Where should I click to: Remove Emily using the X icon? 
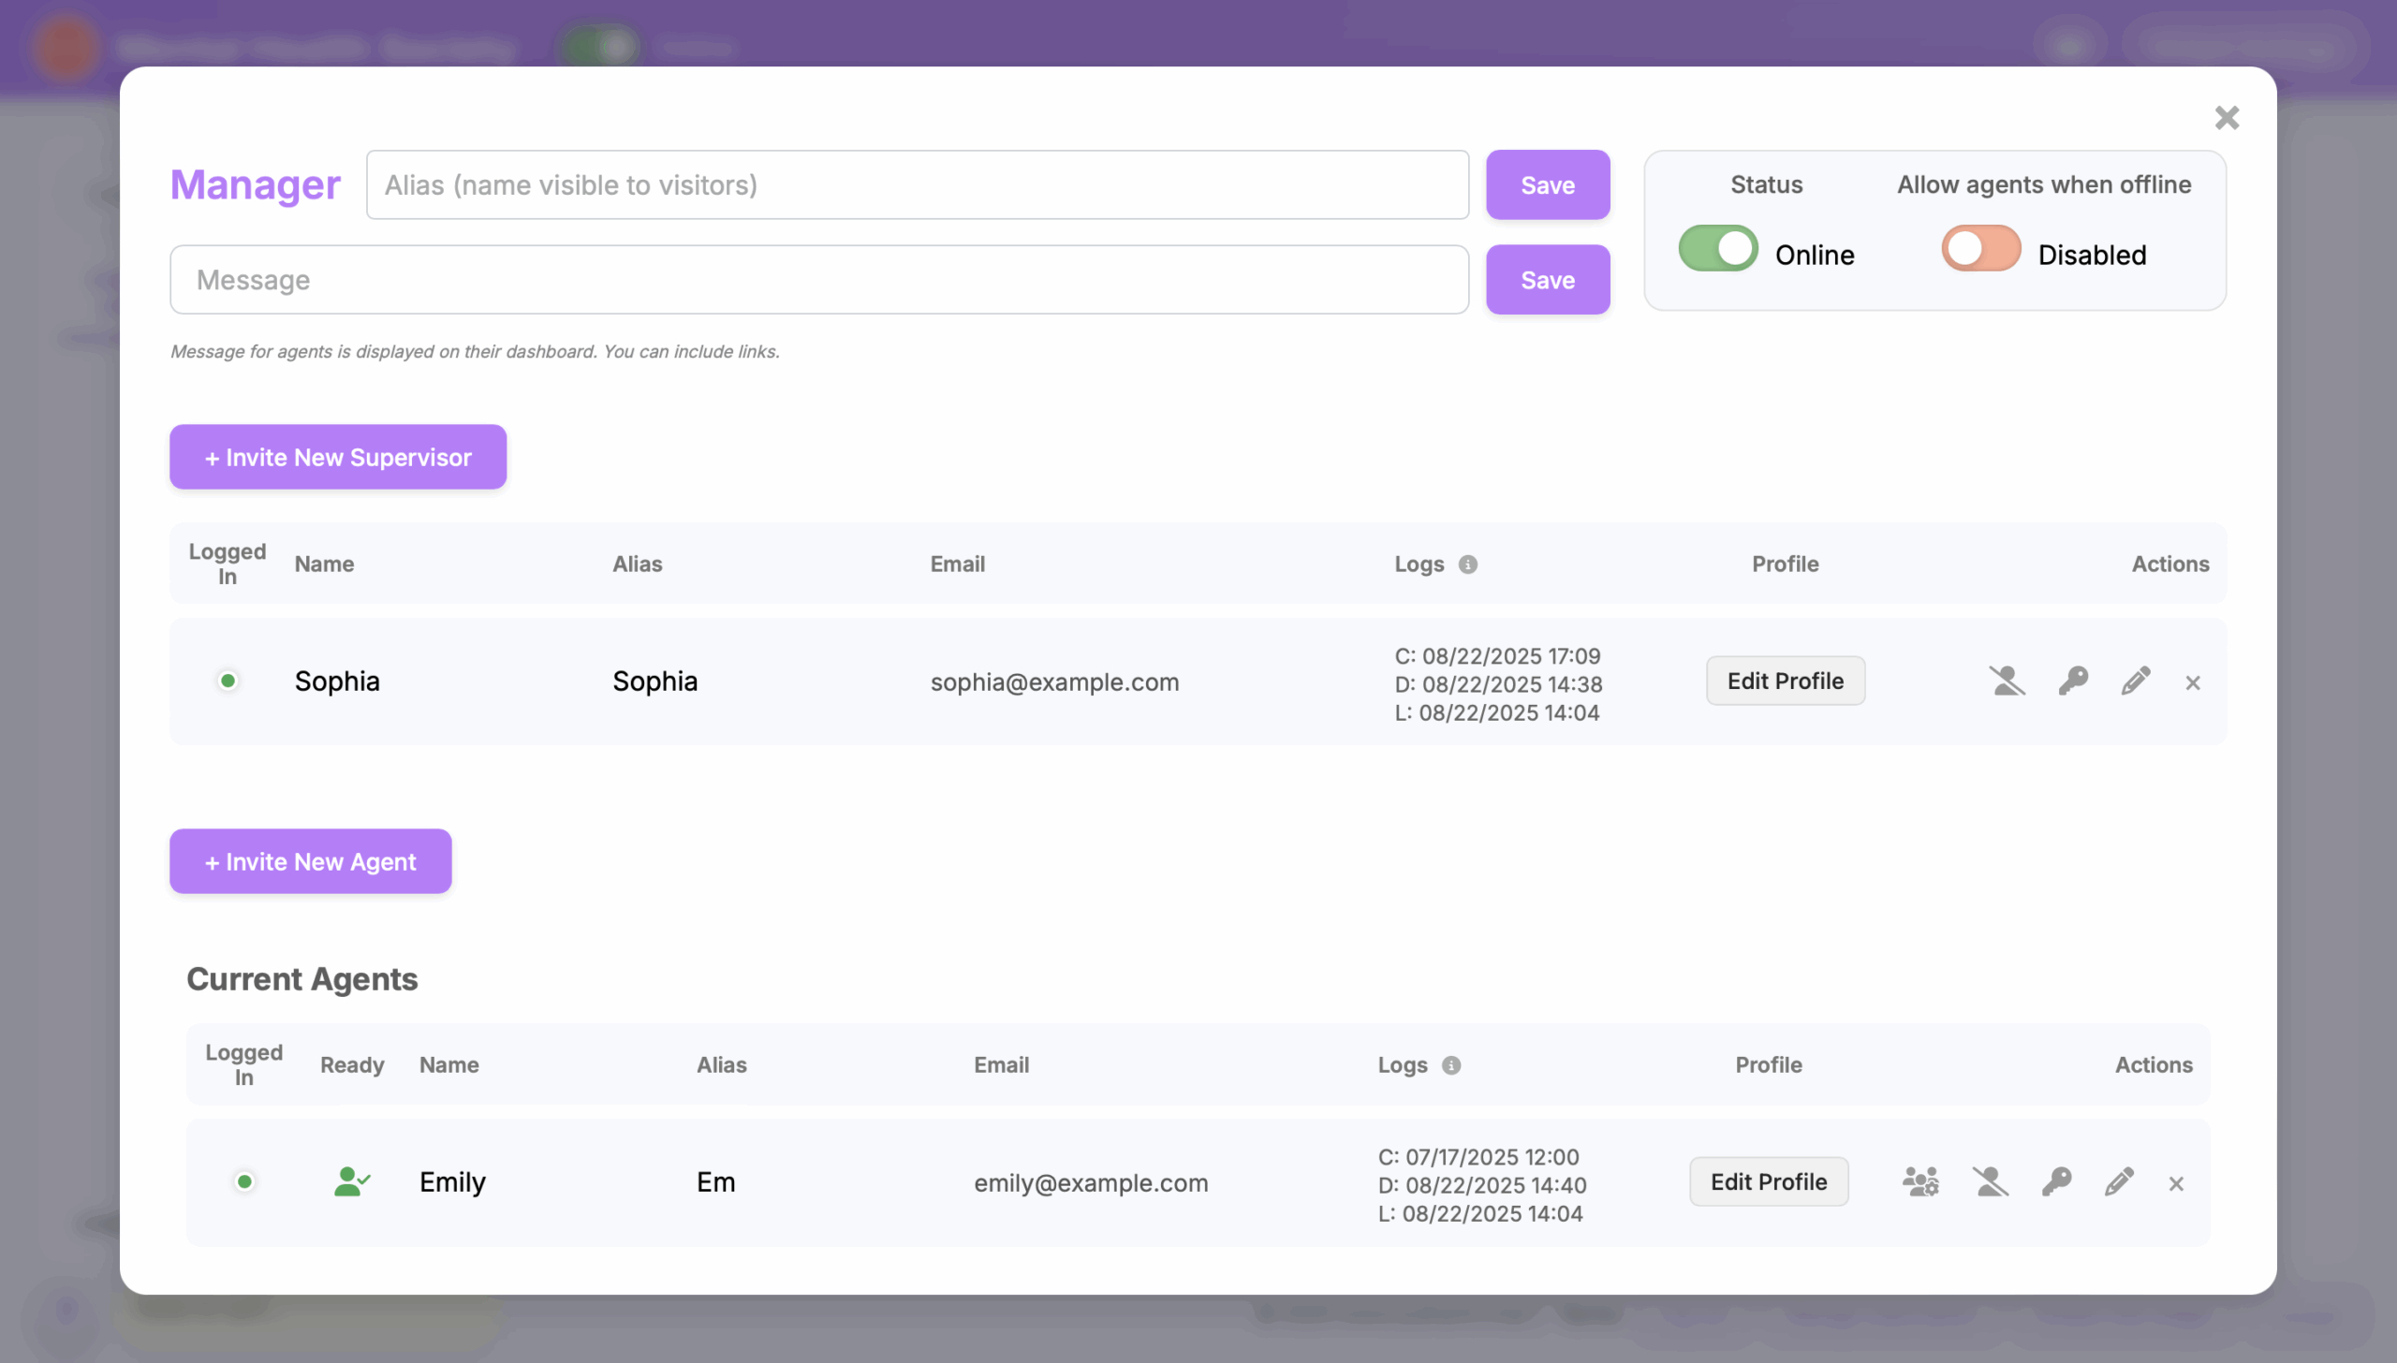2176,1184
